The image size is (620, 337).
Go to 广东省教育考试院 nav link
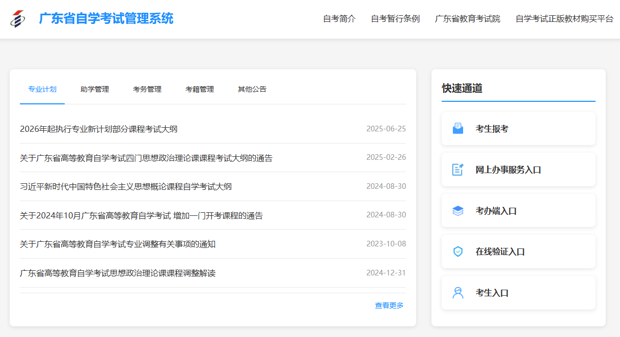468,19
